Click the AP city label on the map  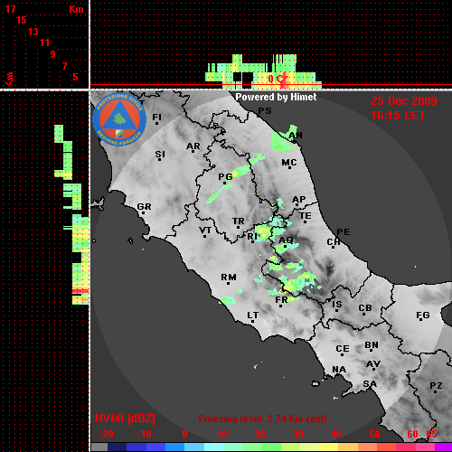coord(298,200)
